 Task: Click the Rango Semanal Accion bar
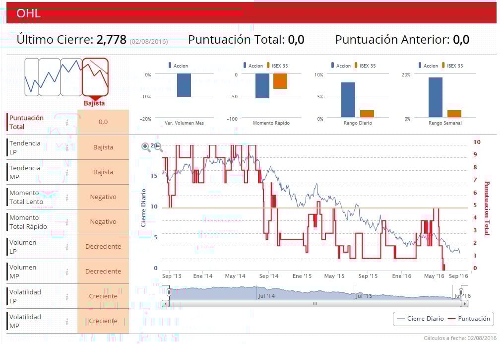pyautogui.click(x=435, y=97)
